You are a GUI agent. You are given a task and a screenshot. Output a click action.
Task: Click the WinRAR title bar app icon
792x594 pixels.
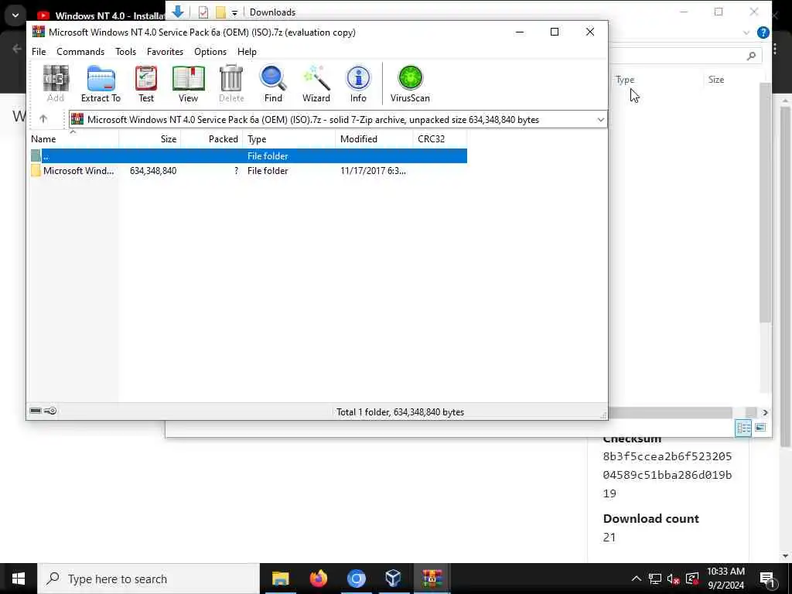click(x=39, y=32)
